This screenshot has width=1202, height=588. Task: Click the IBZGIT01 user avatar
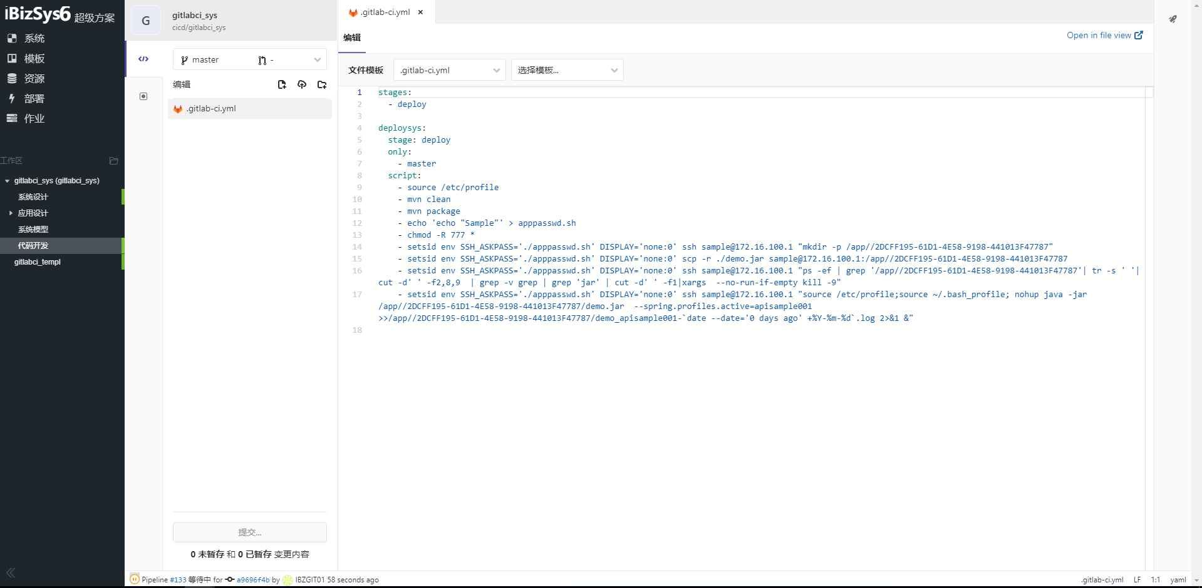pyautogui.click(x=287, y=580)
